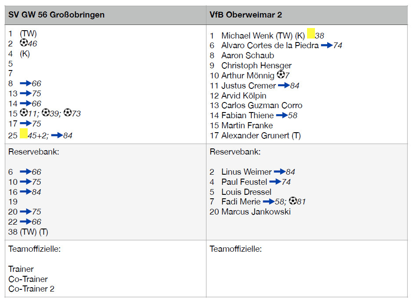Image resolution: width=412 pixels, height=299 pixels.
Task: Click the substitution arrow next to Justus Cremer
Action: coord(283,85)
